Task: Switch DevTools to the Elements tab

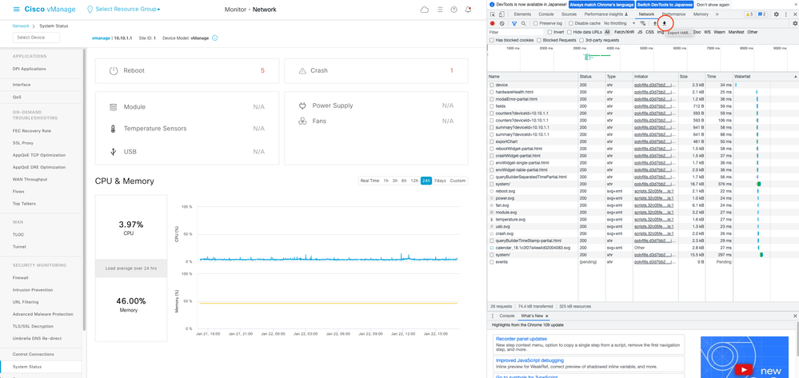Action: pos(522,14)
